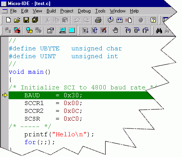
Task: Click the Print icon
Action: tap(98, 20)
